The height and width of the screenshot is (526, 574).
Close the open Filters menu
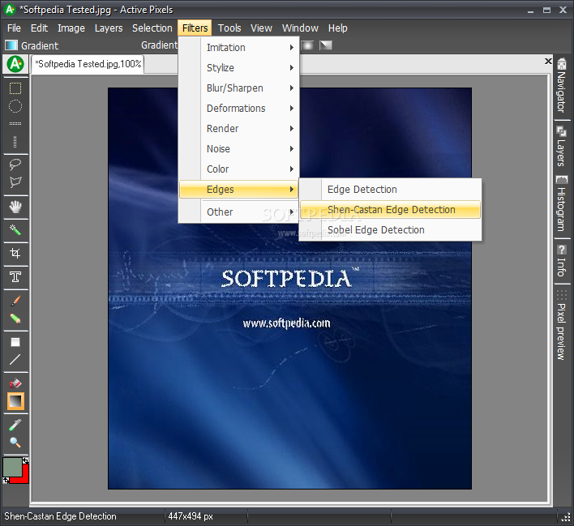click(195, 28)
